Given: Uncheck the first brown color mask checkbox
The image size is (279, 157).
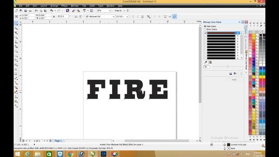Looking at the screenshot, I should point(205,33).
